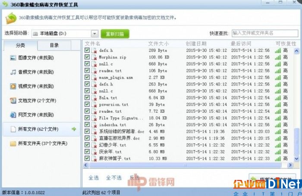Sort by 可恢复性 column header
The height and width of the screenshot is (196, 302).
coord(286,44)
